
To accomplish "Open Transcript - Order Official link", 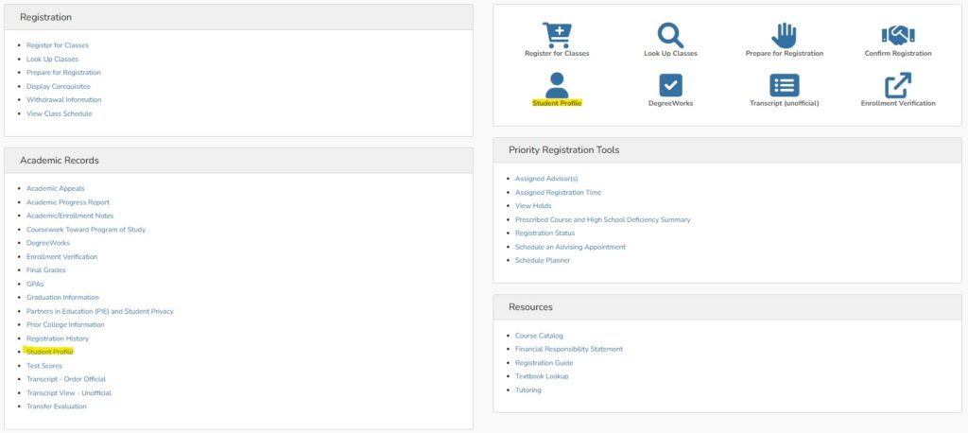I will click(66, 379).
